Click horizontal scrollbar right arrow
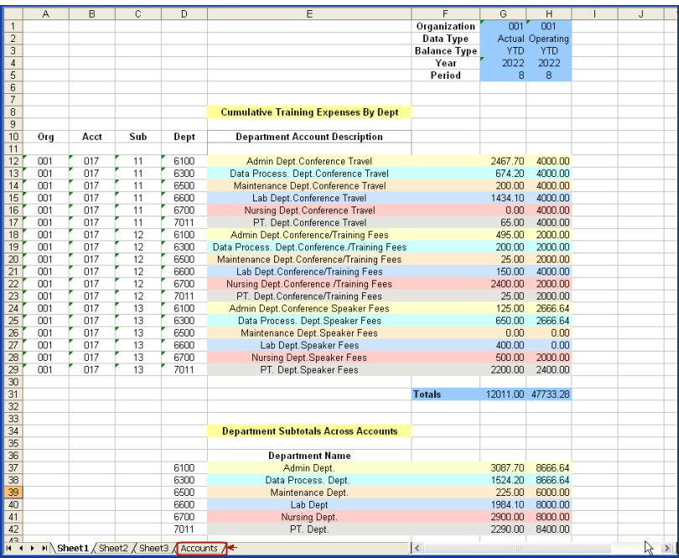Image resolution: width=679 pixels, height=558 pixels. (x=666, y=549)
